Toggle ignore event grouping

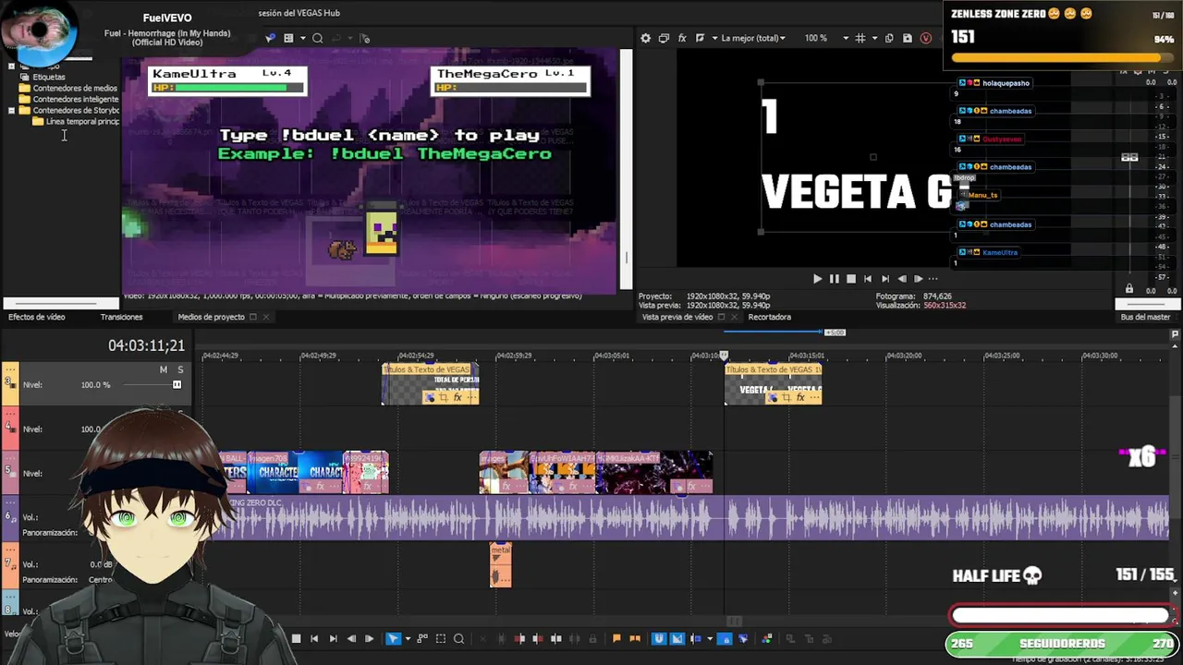[743, 638]
